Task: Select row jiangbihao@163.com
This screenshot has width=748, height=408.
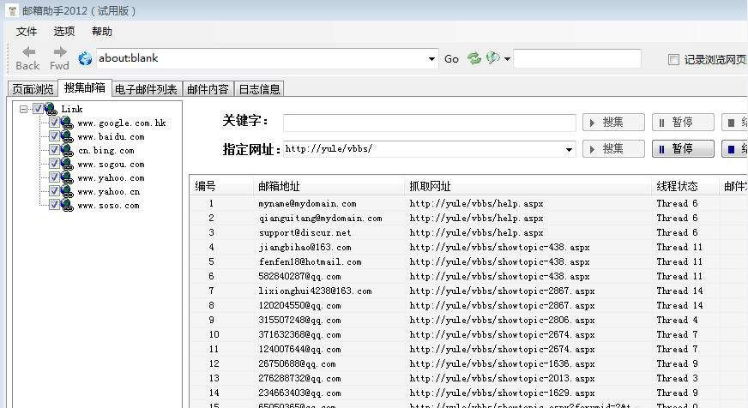Action: coord(467,248)
